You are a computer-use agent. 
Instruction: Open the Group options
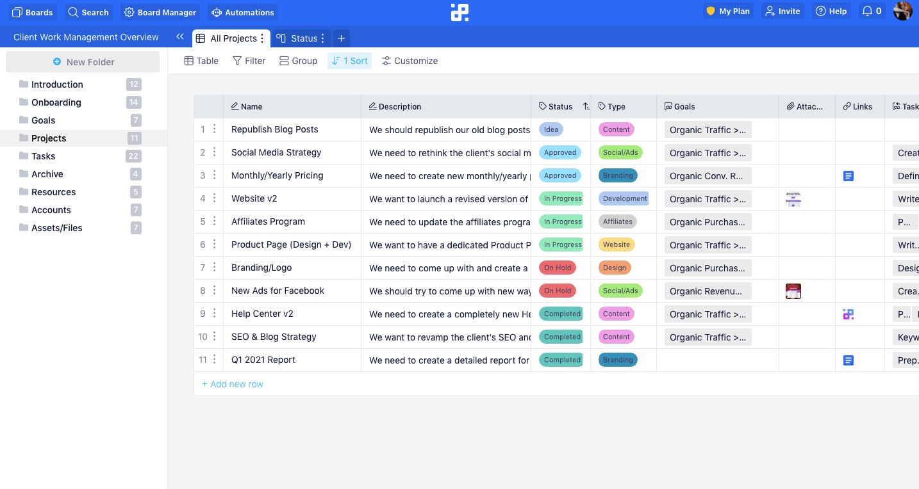click(x=298, y=60)
